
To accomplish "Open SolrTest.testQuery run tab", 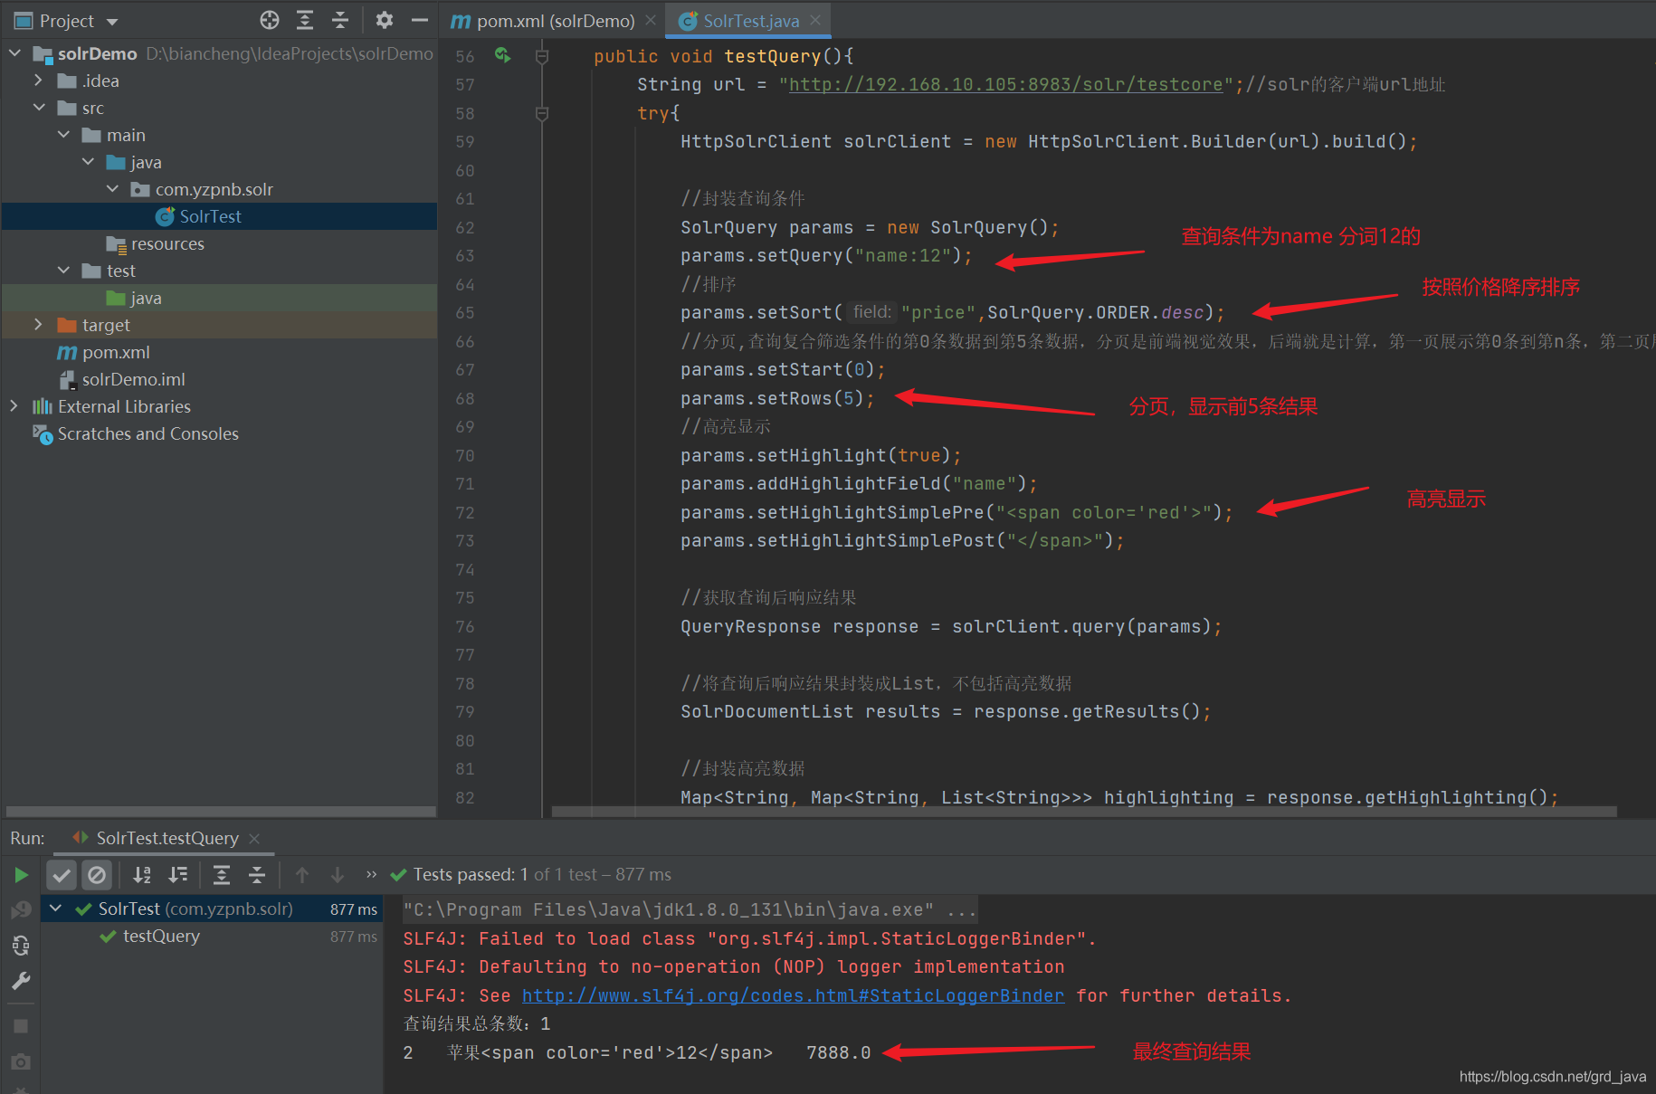I will (167, 838).
